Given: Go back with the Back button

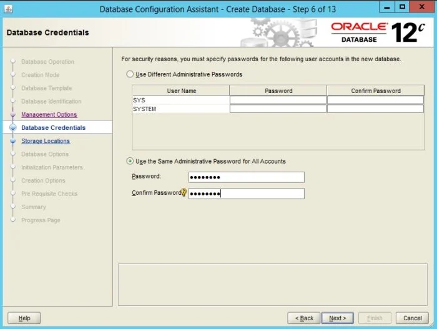Looking at the screenshot, I should [x=304, y=318].
